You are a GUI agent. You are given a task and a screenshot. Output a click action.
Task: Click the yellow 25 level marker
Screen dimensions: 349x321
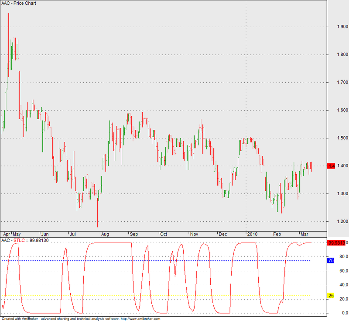click(x=331, y=296)
